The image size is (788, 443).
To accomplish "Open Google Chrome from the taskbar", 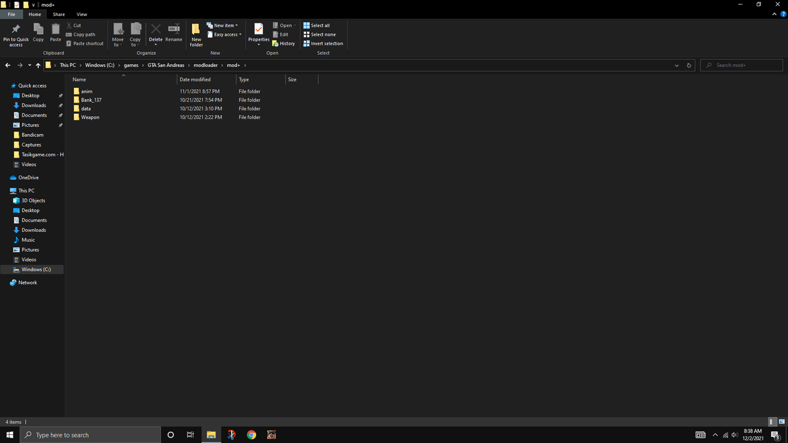I will pos(251,435).
